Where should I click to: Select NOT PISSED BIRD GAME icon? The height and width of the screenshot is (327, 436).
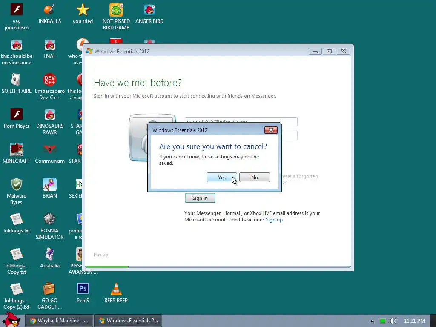(x=116, y=17)
